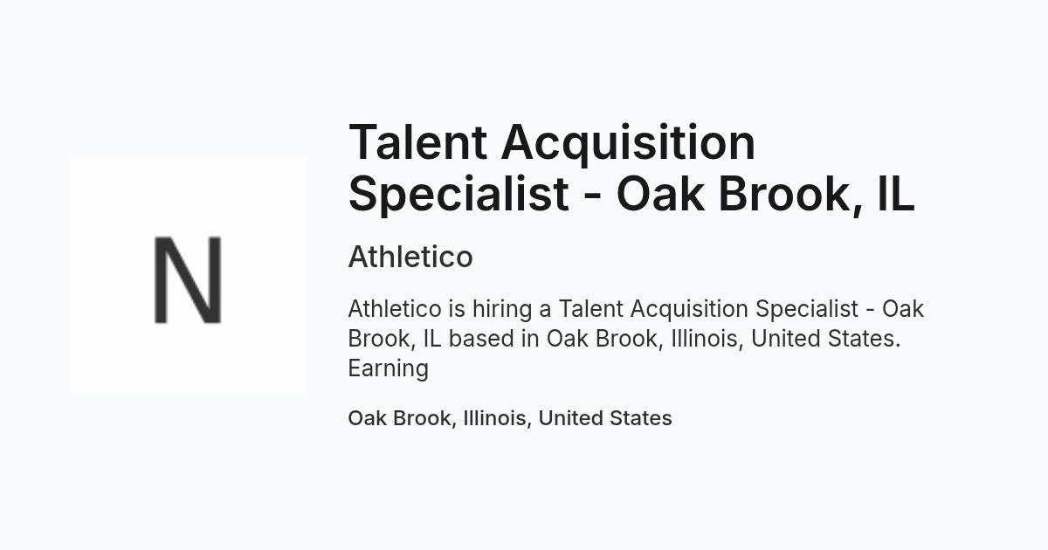
Task: Click IL at the end of the heading
Action: (x=895, y=193)
